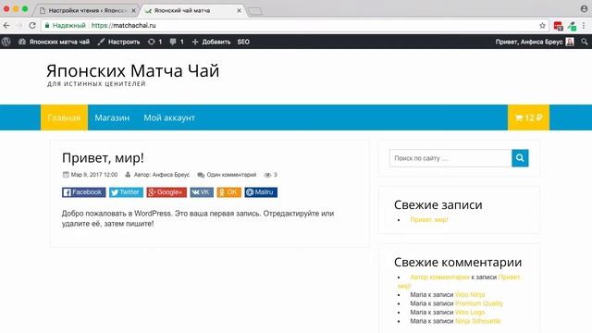Share the post on Twitter
Screen dimensions: 592x333
click(126, 192)
